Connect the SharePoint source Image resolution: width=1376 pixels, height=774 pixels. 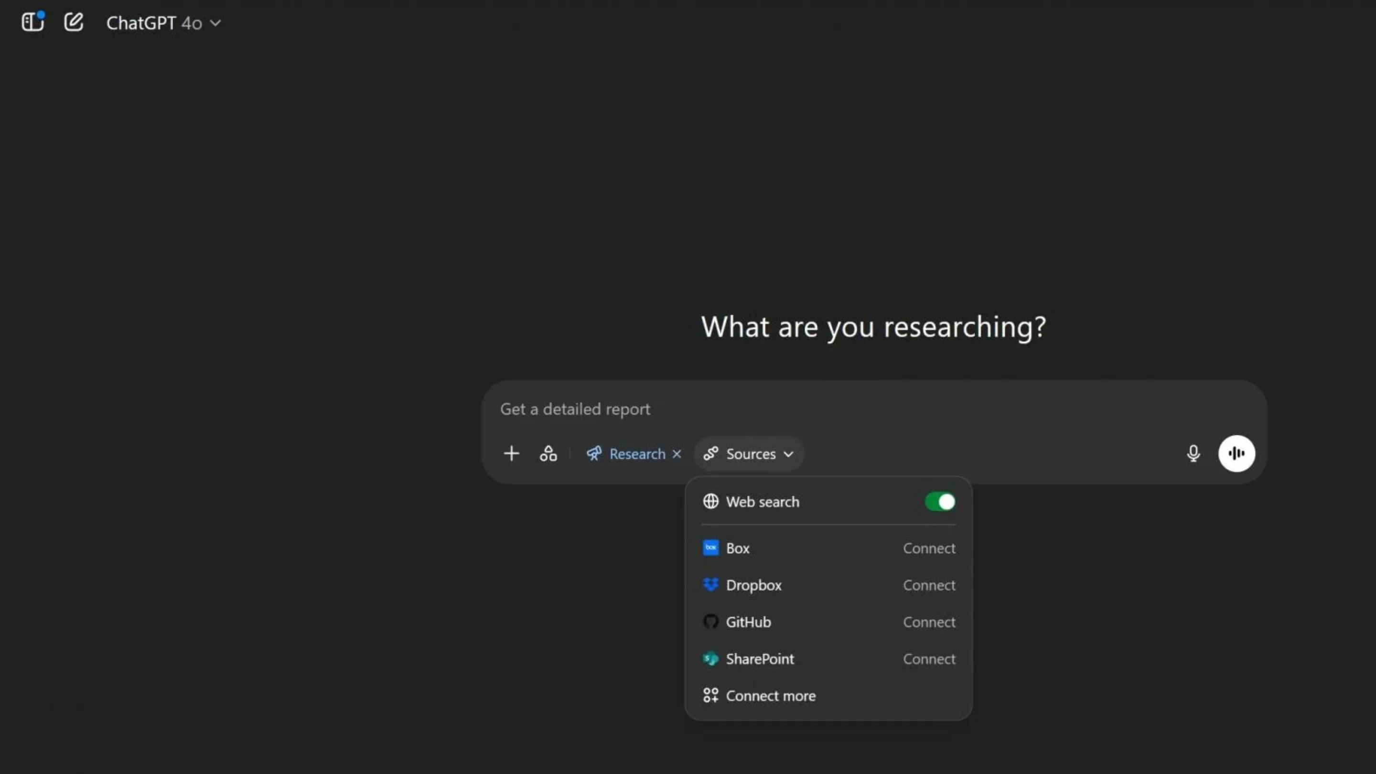pos(929,659)
